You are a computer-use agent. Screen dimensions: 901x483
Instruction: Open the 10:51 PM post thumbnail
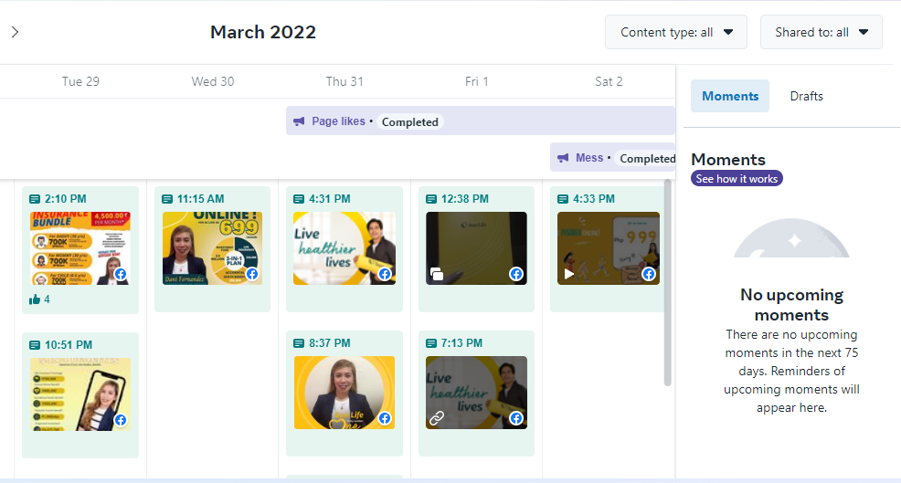80,394
